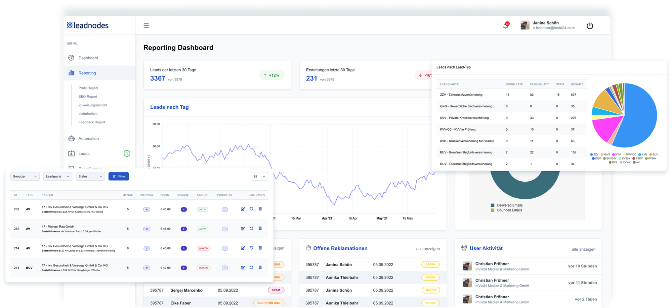Toggle INAKTIV status of order 214

(203, 248)
